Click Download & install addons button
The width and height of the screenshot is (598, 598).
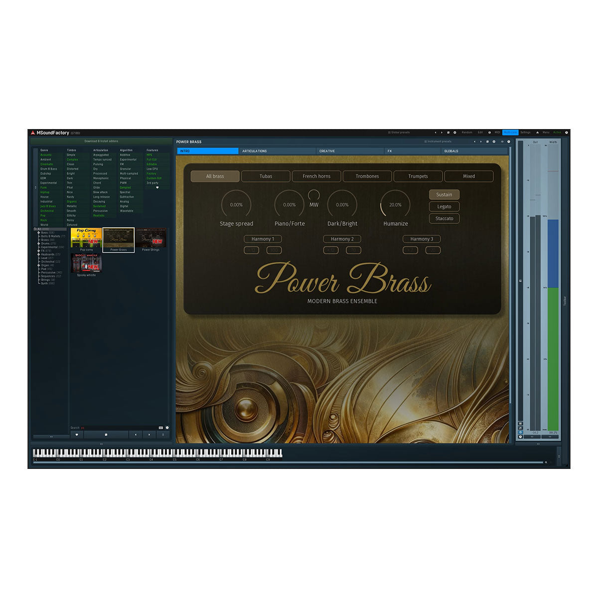101,142
